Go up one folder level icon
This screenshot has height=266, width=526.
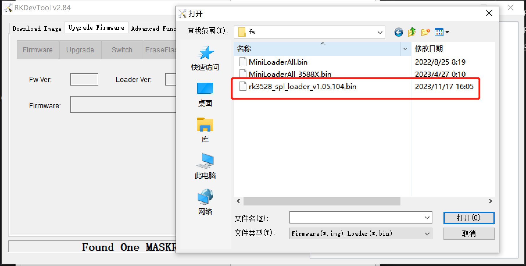(x=412, y=32)
